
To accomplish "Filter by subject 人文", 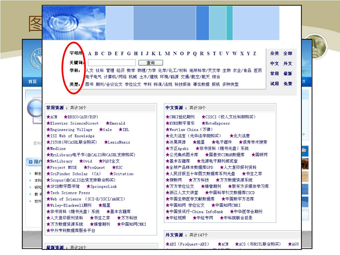I will [x=89, y=70].
